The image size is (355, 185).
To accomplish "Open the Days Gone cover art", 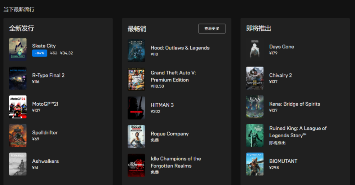I will [x=255, y=50].
